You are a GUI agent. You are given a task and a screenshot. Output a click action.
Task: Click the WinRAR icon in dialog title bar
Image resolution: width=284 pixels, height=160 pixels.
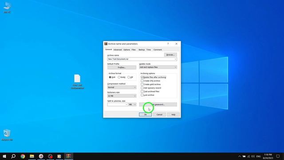[x=106, y=44]
